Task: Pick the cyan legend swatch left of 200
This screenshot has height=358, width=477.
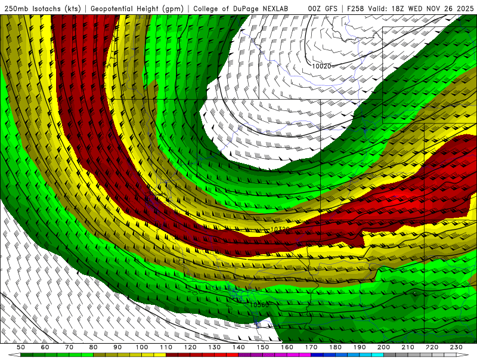Action: (x=377, y=355)
